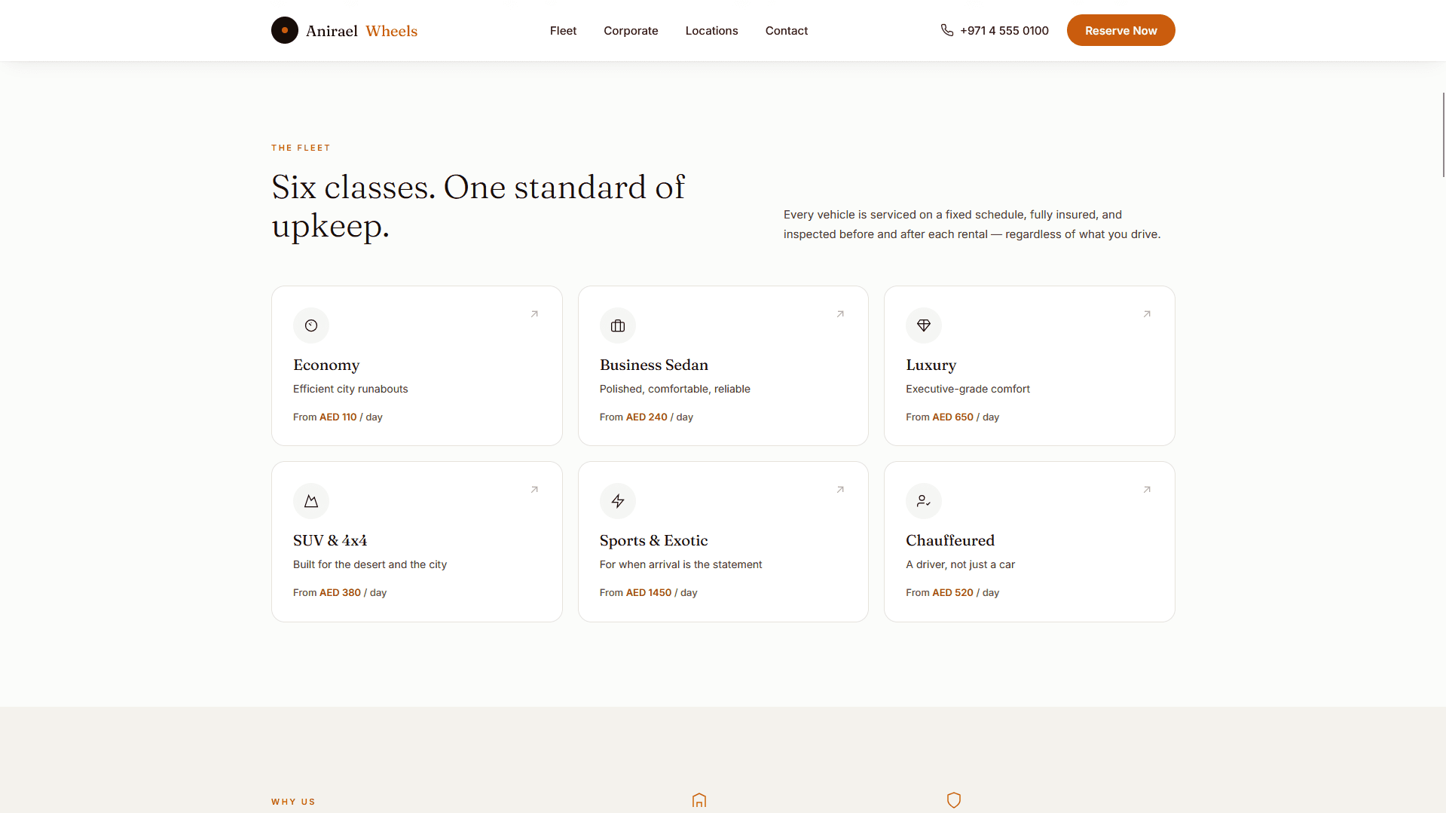
Task: Select the Sports & Exotic card title
Action: [654, 540]
